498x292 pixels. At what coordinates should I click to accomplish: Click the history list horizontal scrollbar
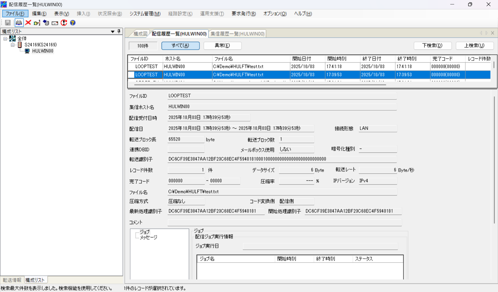coord(259,84)
